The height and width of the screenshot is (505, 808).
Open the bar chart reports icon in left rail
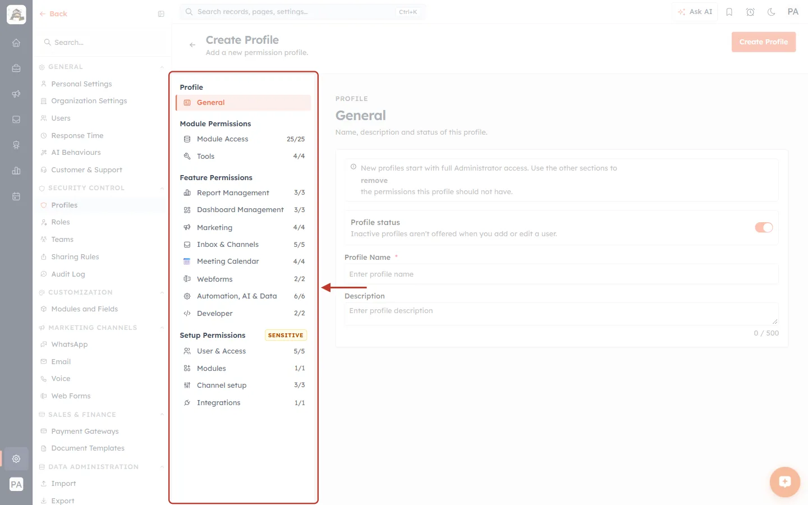pos(16,171)
